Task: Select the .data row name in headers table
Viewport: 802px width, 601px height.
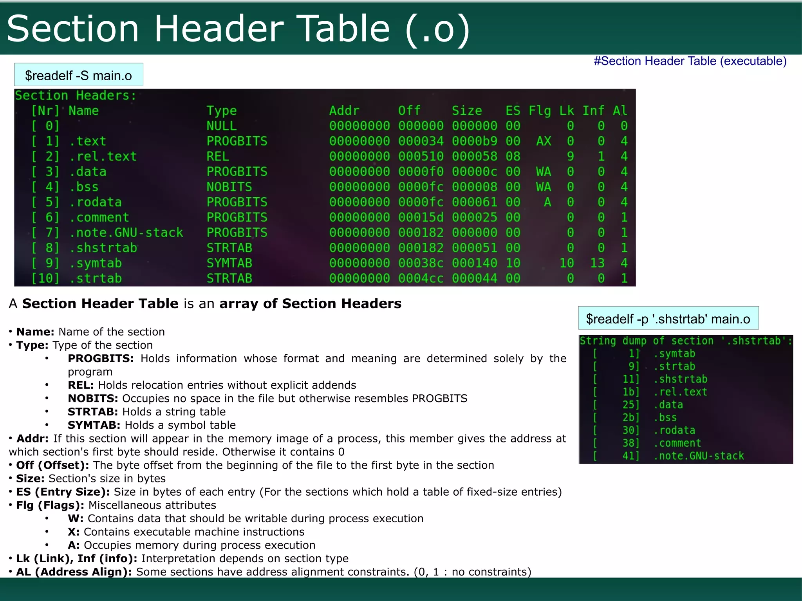Action: click(88, 171)
